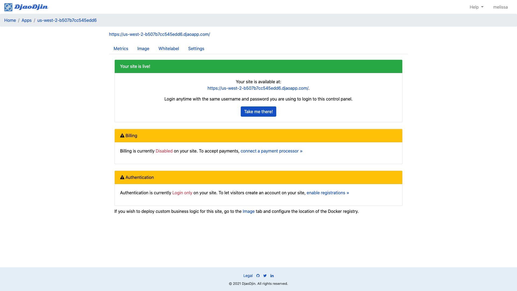Open the Twitter icon in footer

click(265, 276)
